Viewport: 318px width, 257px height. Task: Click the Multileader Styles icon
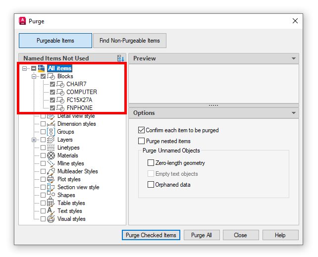(x=51, y=171)
